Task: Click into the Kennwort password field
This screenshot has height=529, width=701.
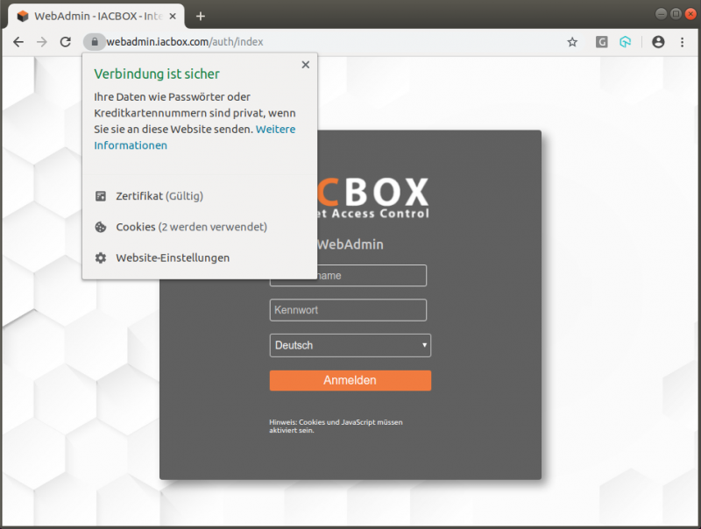Action: click(348, 310)
